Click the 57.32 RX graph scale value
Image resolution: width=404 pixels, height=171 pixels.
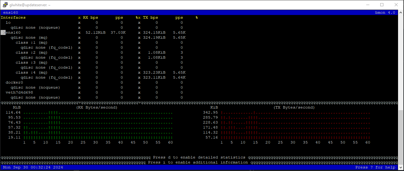tap(14, 127)
